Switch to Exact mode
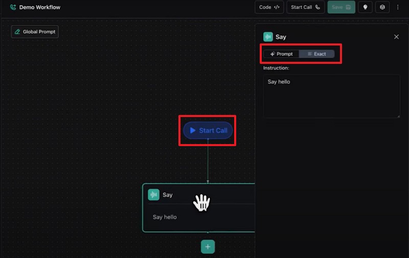This screenshot has height=258, width=409. pos(317,54)
